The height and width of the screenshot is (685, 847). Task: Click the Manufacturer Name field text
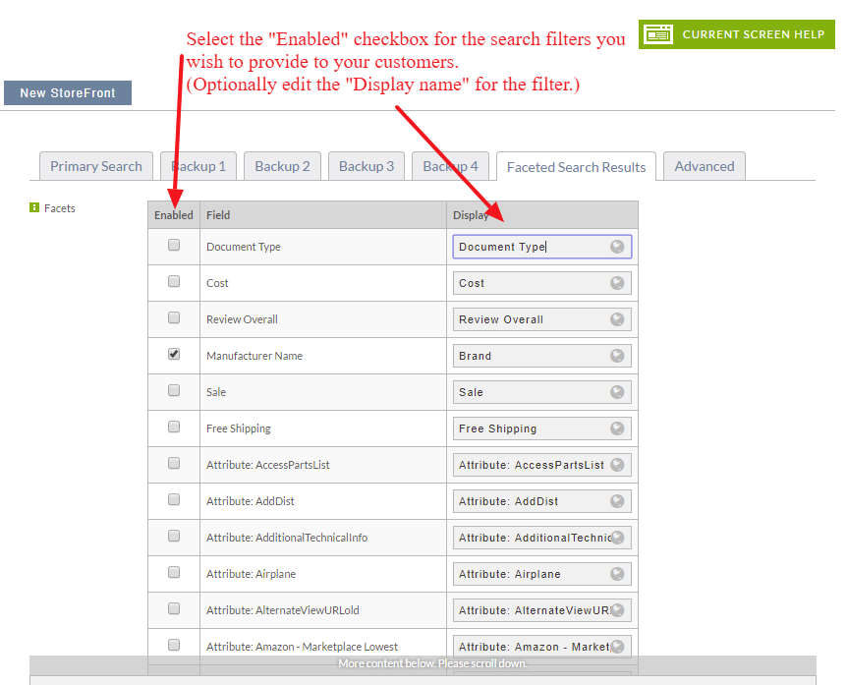254,356
